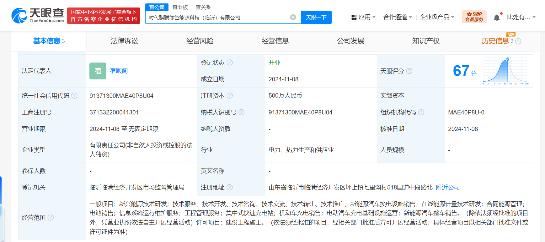Switch to the 法律诉讼 tab
This screenshot has width=545, height=242.
coord(124,41)
